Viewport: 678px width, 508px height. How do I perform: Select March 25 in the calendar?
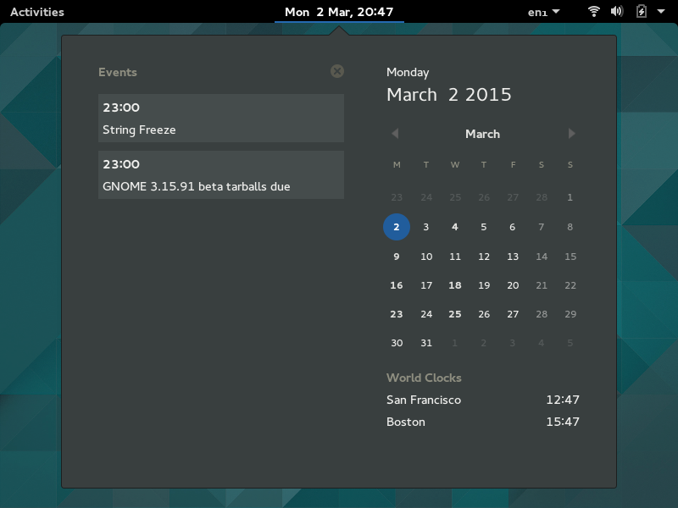455,314
